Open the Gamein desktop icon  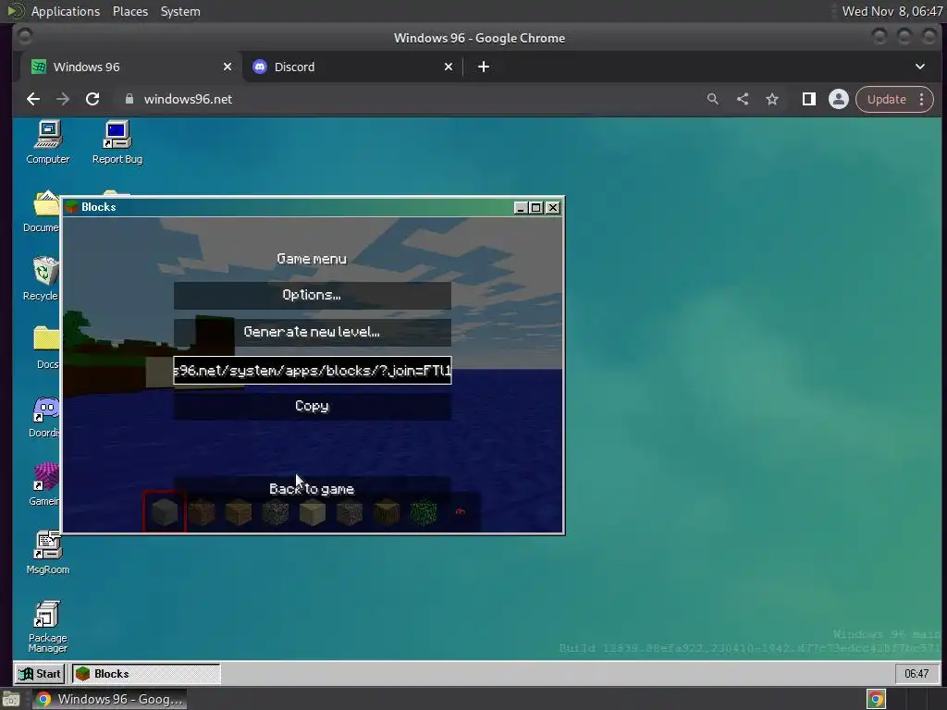(44, 484)
